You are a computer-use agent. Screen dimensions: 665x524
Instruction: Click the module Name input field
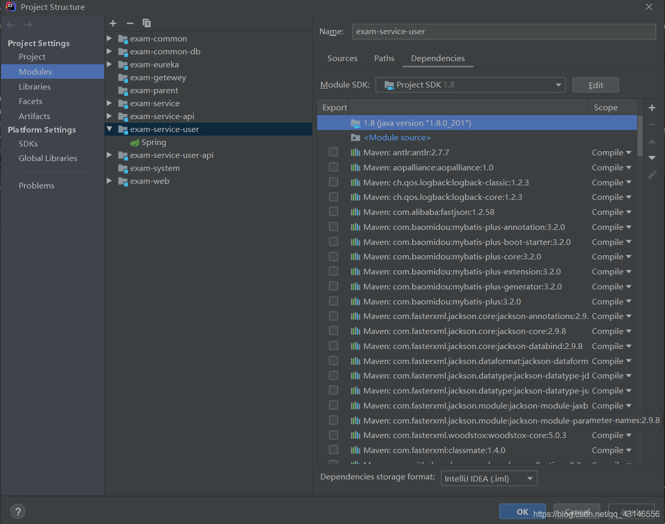coord(504,32)
